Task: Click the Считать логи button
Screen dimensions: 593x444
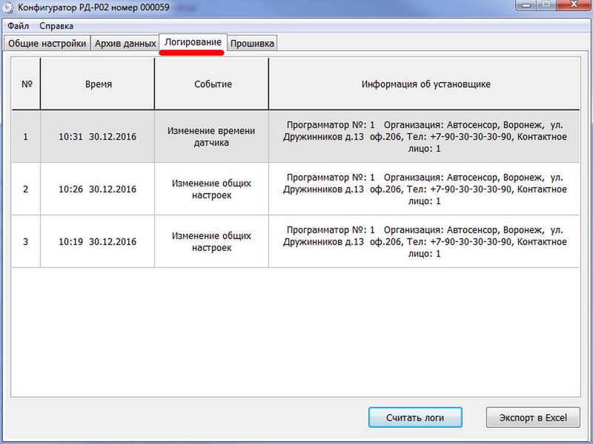Action: tap(415, 417)
